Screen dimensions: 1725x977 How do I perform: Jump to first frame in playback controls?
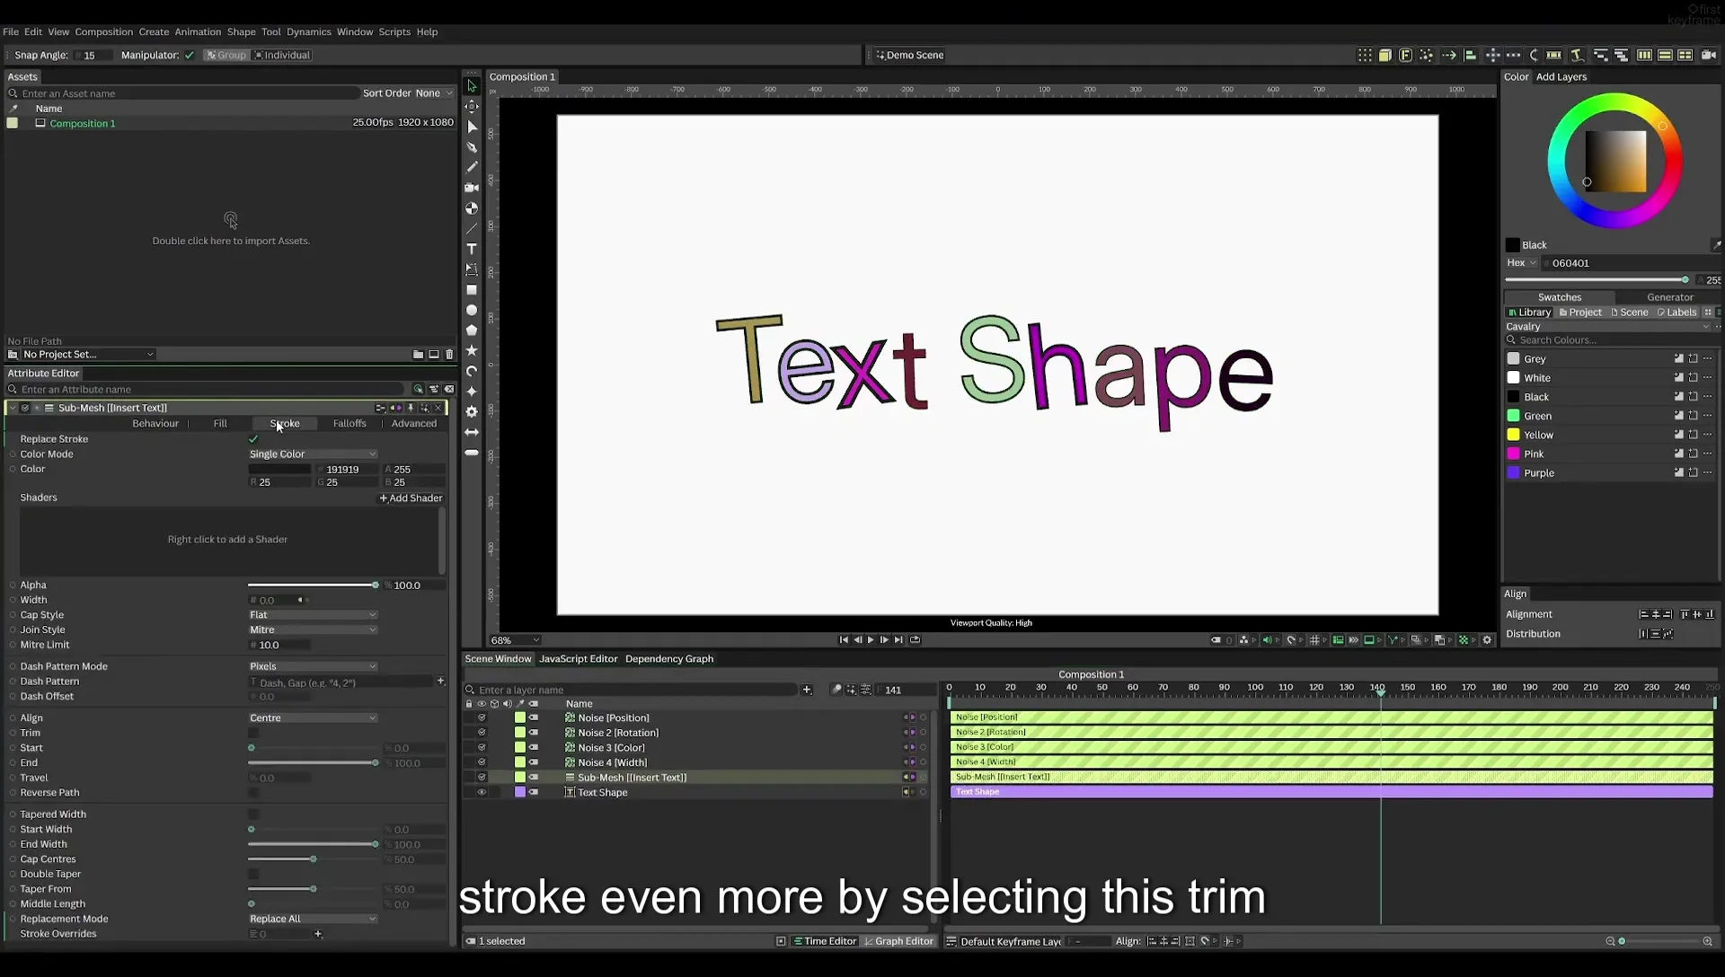(x=844, y=640)
